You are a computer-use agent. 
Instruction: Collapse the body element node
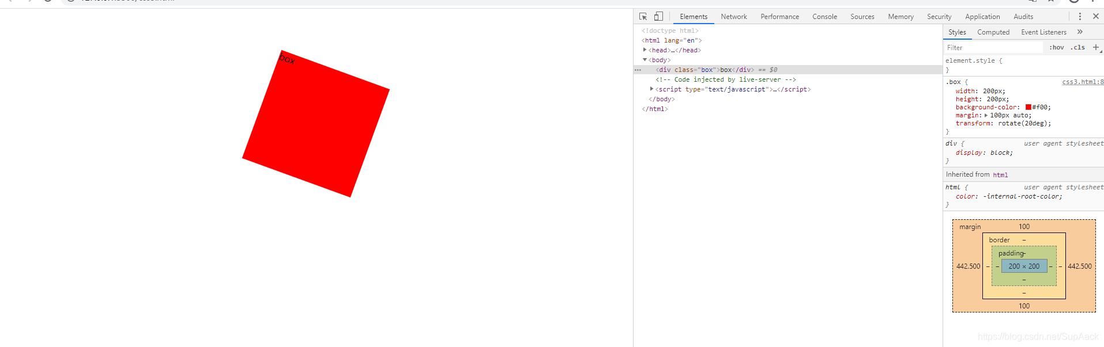(645, 60)
